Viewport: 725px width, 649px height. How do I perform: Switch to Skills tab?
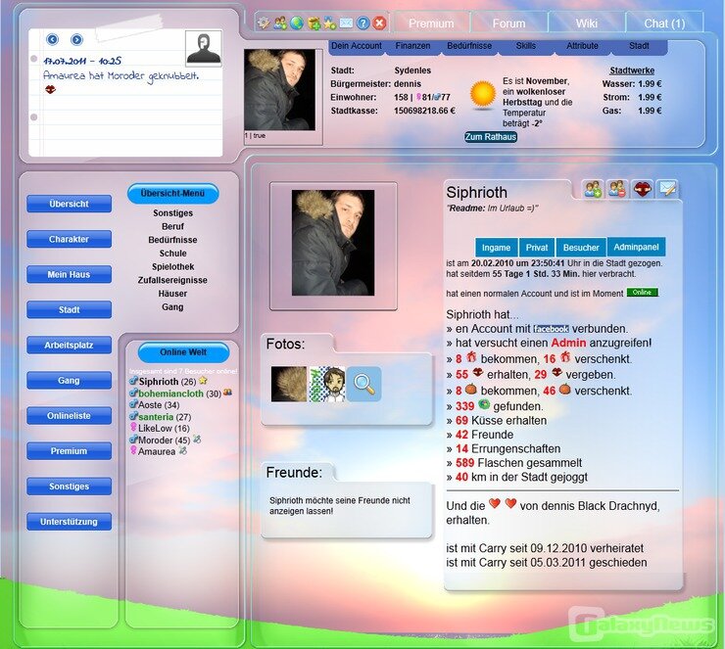[526, 46]
